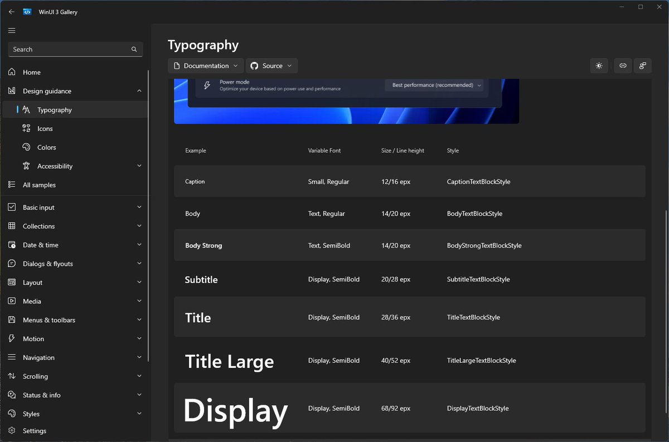Click the back arrow in title bar
The width and height of the screenshot is (669, 442).
click(12, 12)
